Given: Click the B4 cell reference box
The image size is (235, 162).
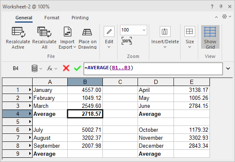Looking at the screenshot, I should coord(15,68).
